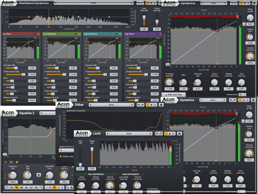Select low-cut filter type in Equalize 2
This screenshot has width=258, height=194.
7,188
